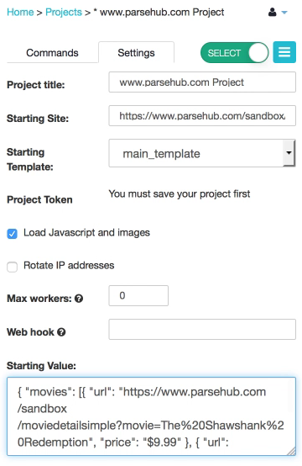This screenshot has height=466, width=302.
Task: Click the Project title input field
Action: click(202, 82)
